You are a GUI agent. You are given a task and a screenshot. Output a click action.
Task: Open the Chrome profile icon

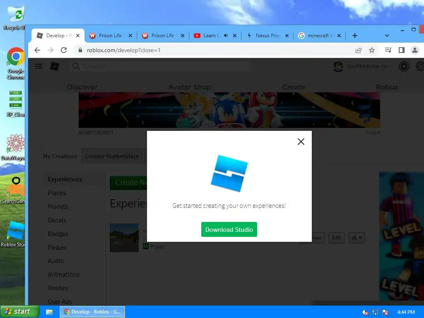pos(414,50)
